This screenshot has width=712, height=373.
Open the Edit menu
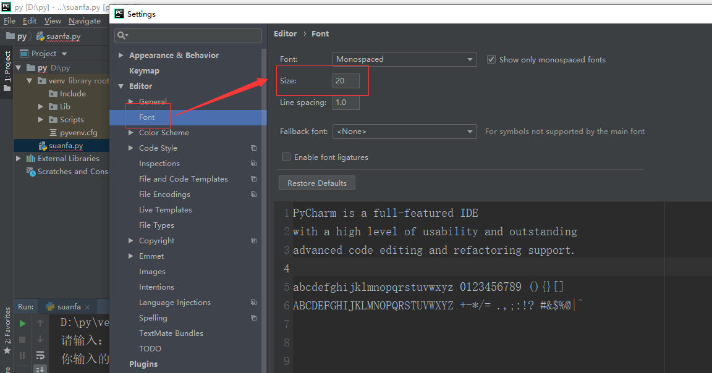pos(30,20)
